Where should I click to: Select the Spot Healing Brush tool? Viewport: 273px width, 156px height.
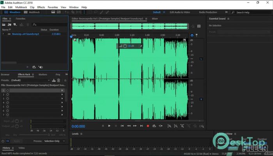tap(107, 12)
